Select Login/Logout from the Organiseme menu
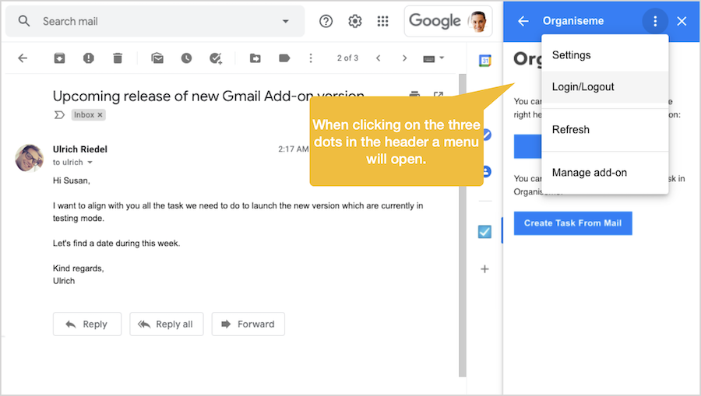The height and width of the screenshot is (396, 701). pyautogui.click(x=583, y=87)
